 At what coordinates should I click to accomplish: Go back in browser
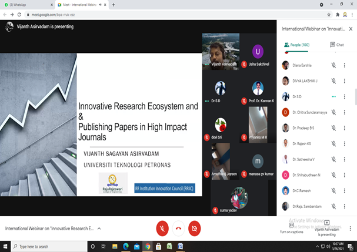point(5,15)
